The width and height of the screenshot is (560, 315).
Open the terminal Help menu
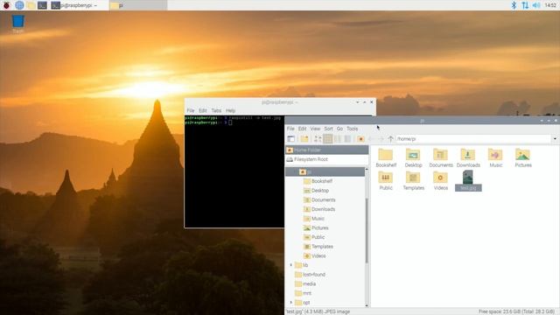pyautogui.click(x=230, y=111)
